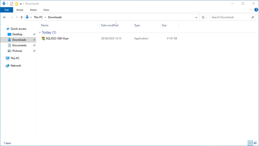
Task: Expand the chevron after This PC in path
Action: point(46,17)
